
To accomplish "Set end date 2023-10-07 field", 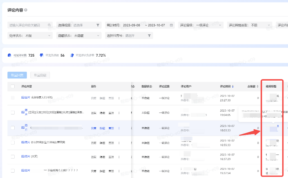I will click(x=156, y=25).
